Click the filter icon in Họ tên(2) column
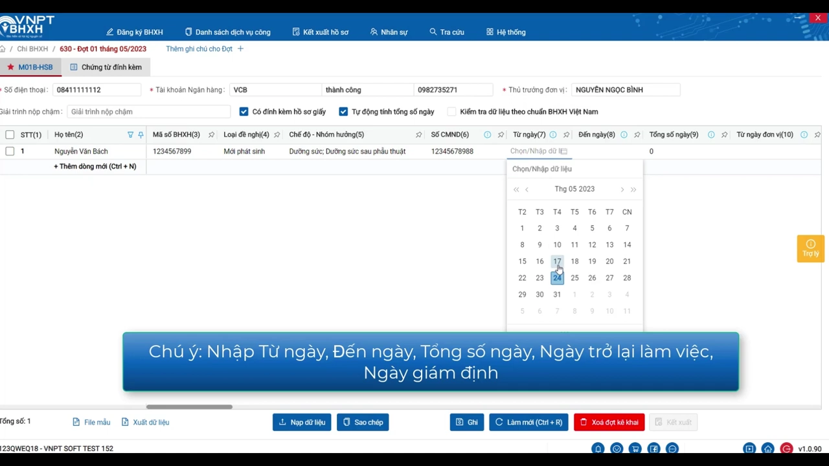 pyautogui.click(x=130, y=135)
